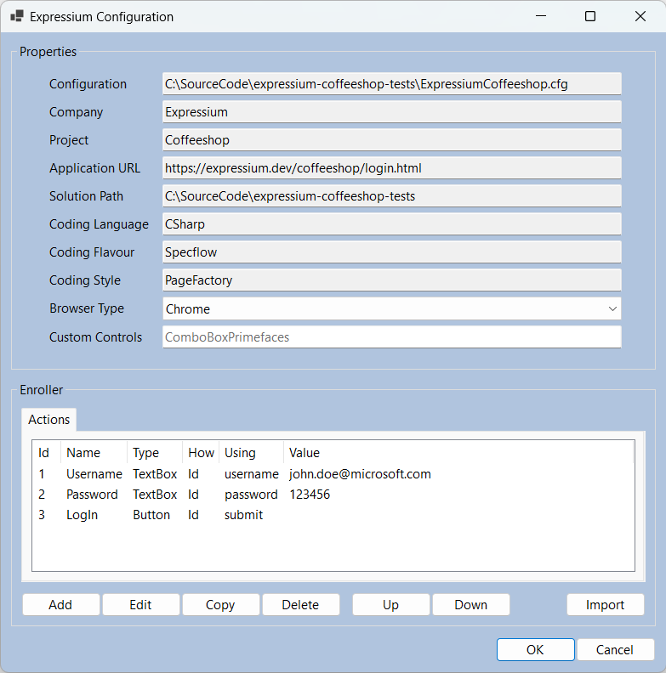This screenshot has width=666, height=673.
Task: Select the Username action row
Action: pyautogui.click(x=333, y=474)
